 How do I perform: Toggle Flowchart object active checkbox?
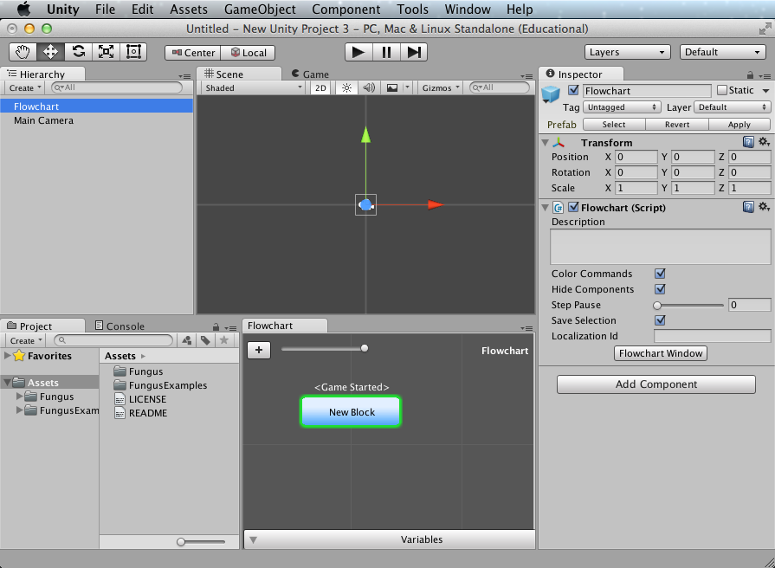click(x=573, y=90)
